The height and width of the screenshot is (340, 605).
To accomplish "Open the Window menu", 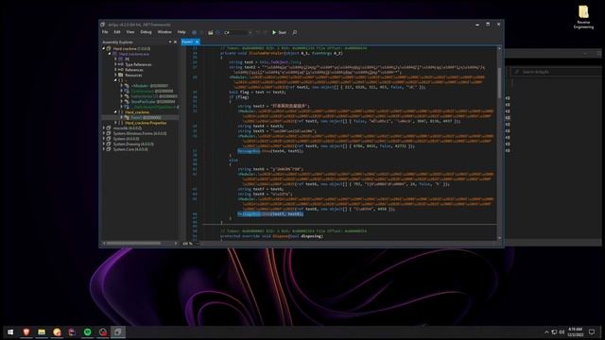I will tap(164, 32).
